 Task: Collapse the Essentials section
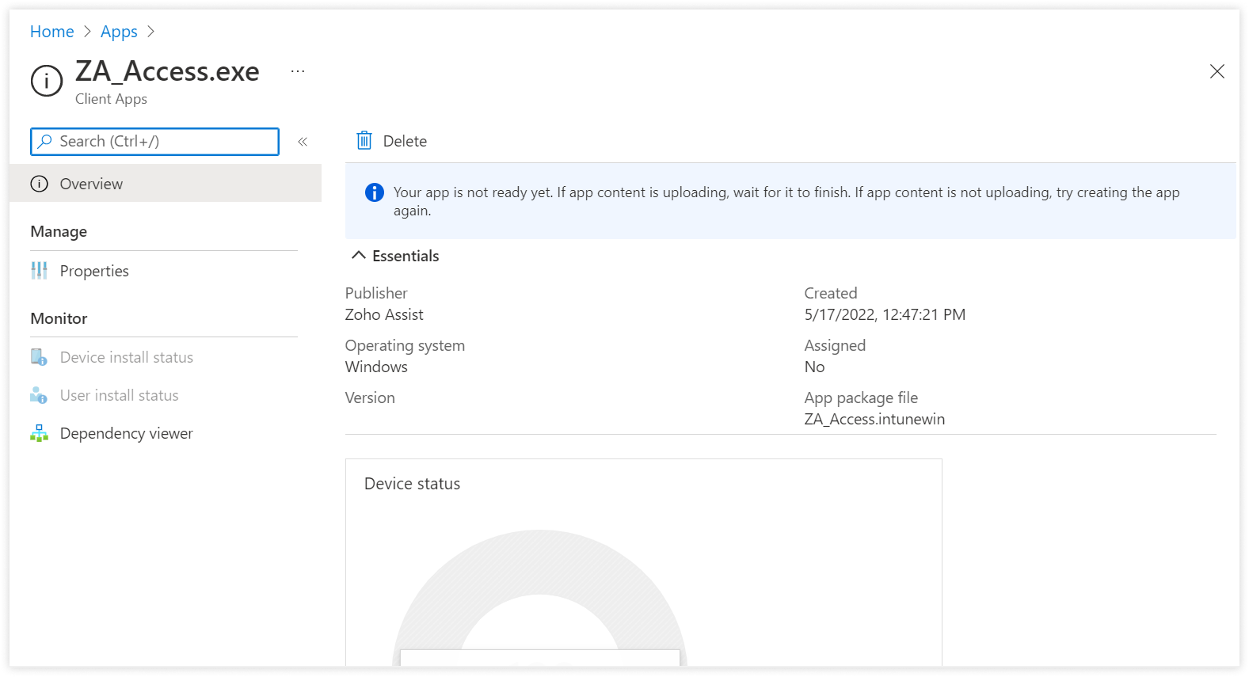[359, 255]
